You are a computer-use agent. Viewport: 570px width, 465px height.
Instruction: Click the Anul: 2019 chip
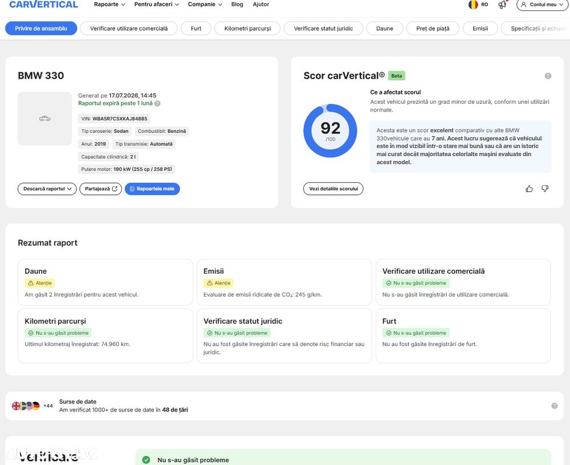point(93,144)
